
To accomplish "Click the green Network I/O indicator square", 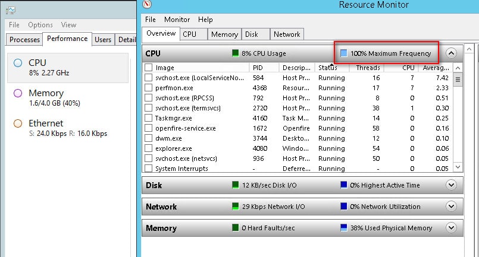I will [235, 207].
